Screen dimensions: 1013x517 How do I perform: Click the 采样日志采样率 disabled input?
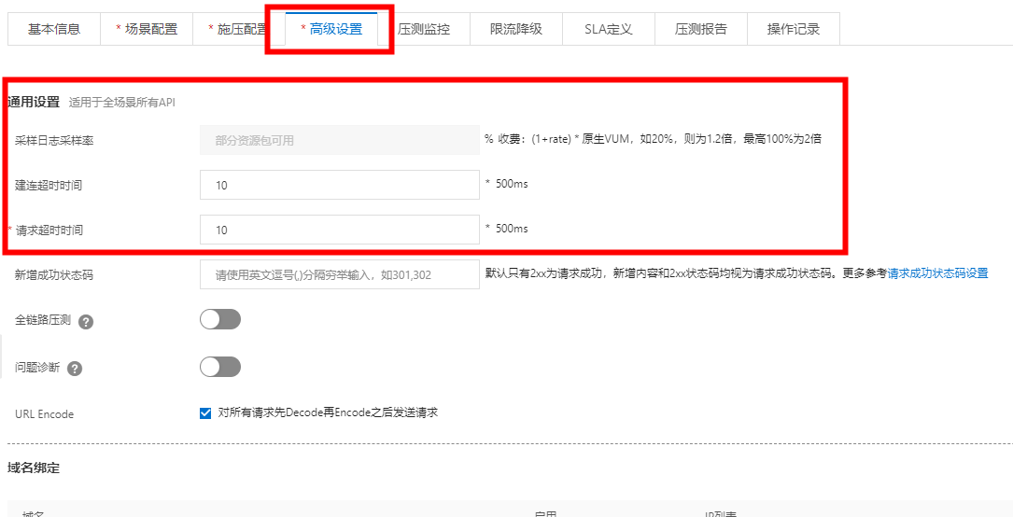[340, 140]
